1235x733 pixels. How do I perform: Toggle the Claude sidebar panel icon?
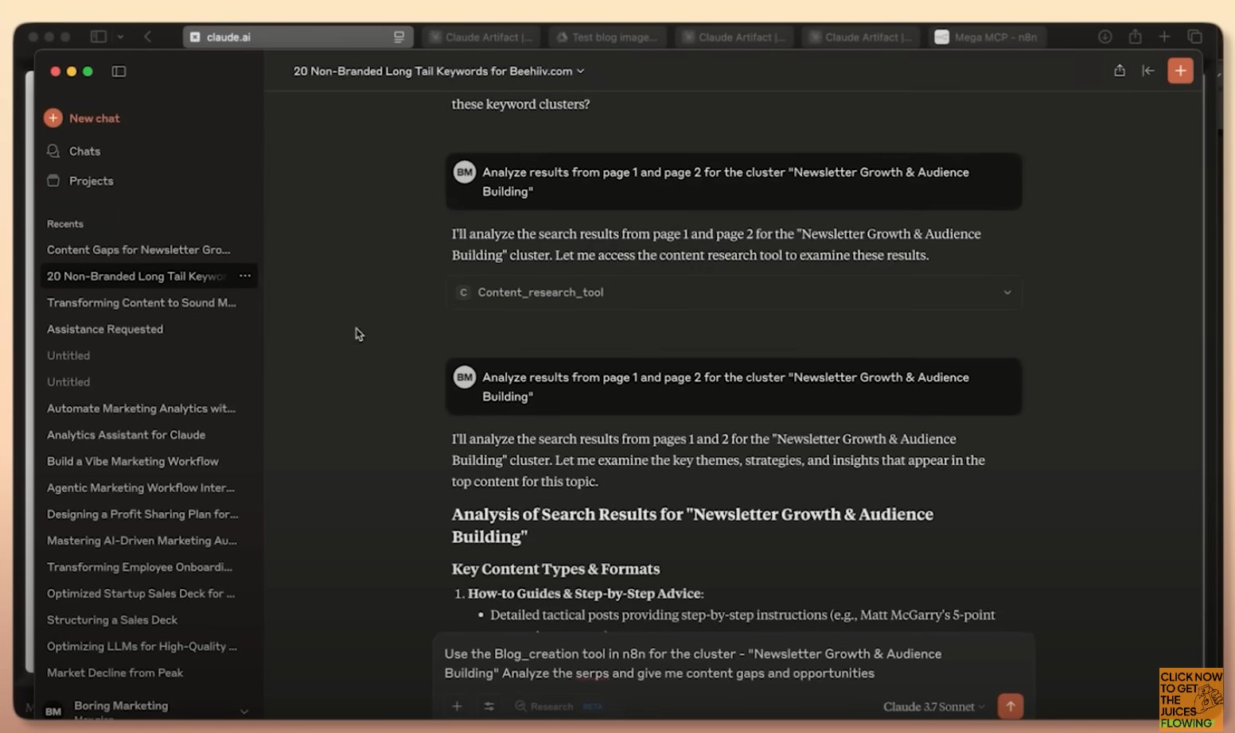(x=119, y=72)
